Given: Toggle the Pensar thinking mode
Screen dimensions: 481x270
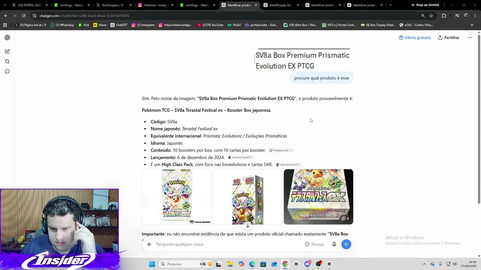Looking at the screenshot, I should point(315,244).
